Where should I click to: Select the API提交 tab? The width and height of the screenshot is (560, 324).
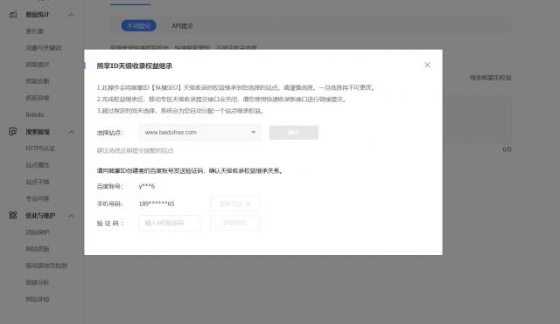183,26
